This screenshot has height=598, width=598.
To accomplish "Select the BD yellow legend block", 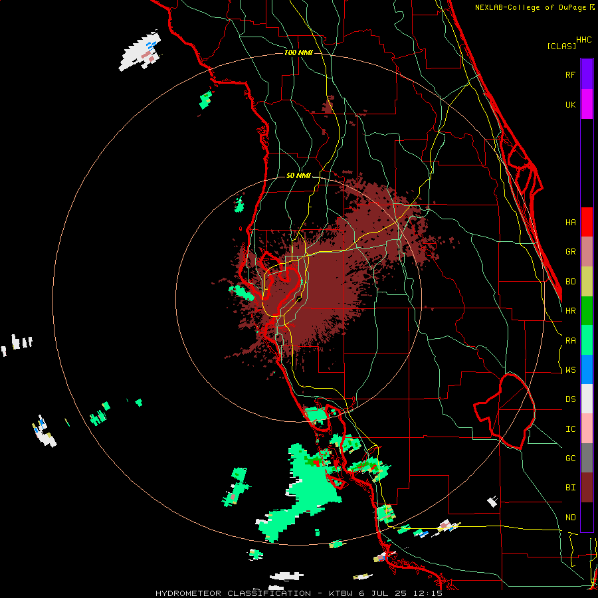I will (587, 282).
